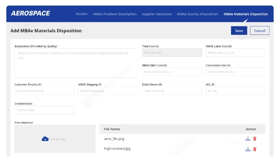Click the Cancel button
Screen dimensions: 280x160
click(x=259, y=31)
